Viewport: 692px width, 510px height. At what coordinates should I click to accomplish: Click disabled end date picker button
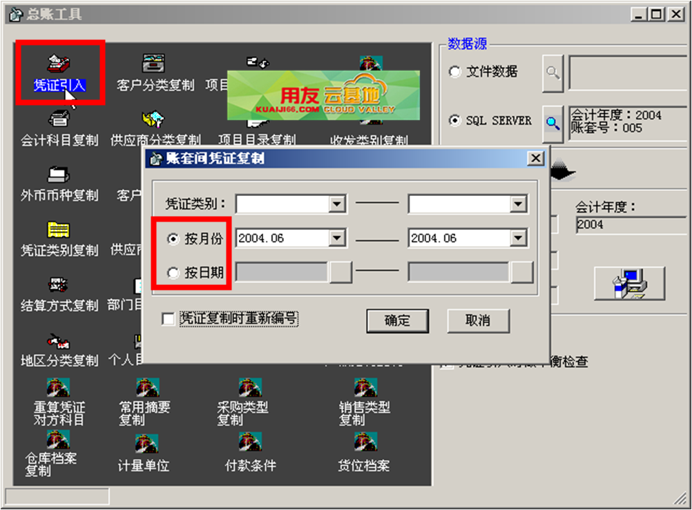(x=521, y=272)
